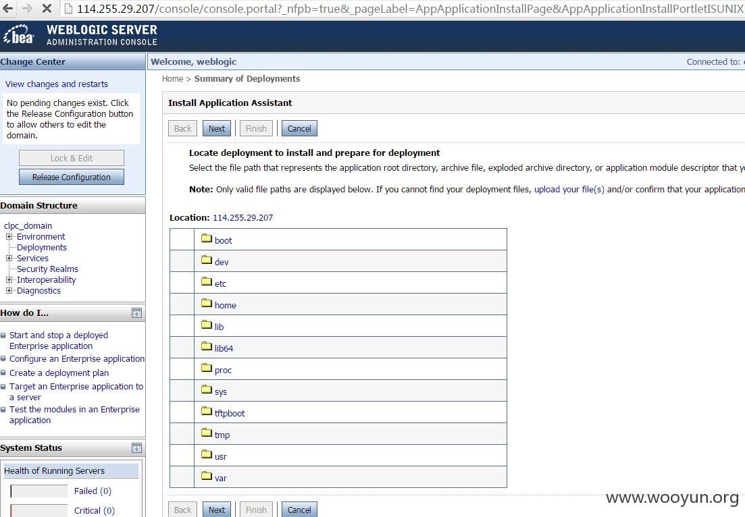Expand the Diagnostics tree node
745x517 pixels.
coord(9,290)
